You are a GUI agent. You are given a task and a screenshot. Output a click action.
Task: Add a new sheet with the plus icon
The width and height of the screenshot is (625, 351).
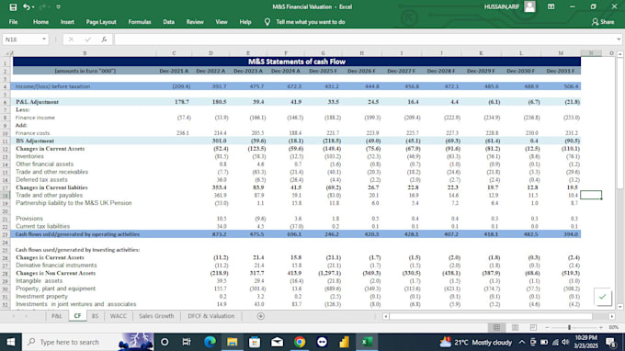coord(261,316)
